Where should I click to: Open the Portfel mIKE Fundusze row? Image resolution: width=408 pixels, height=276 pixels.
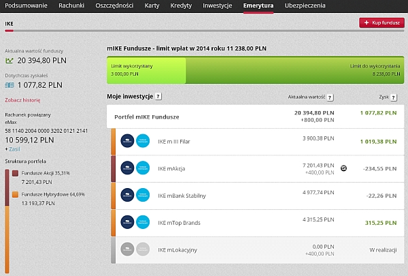pos(255,117)
